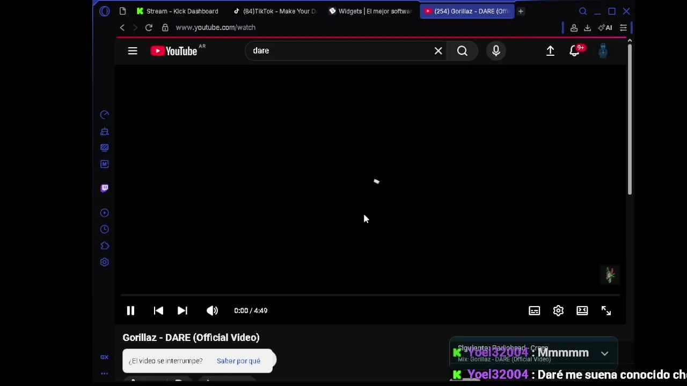Pause the video
The width and height of the screenshot is (687, 386).
point(130,310)
